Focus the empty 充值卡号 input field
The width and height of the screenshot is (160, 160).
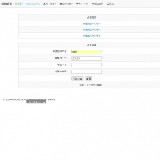86,65
